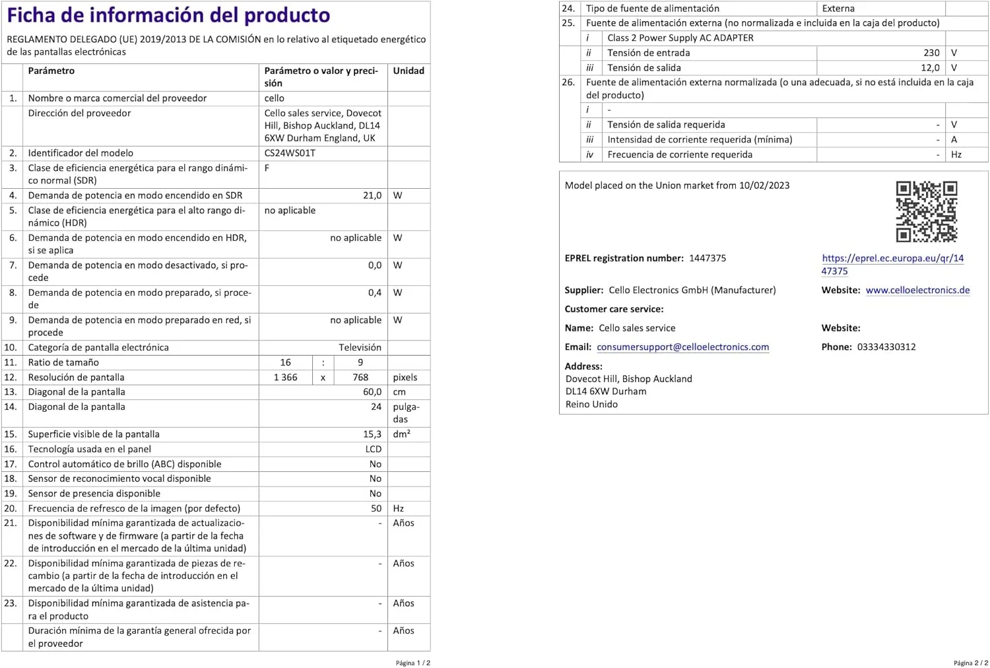
Task: Click the panel technology value LCD
Action: 374,450
